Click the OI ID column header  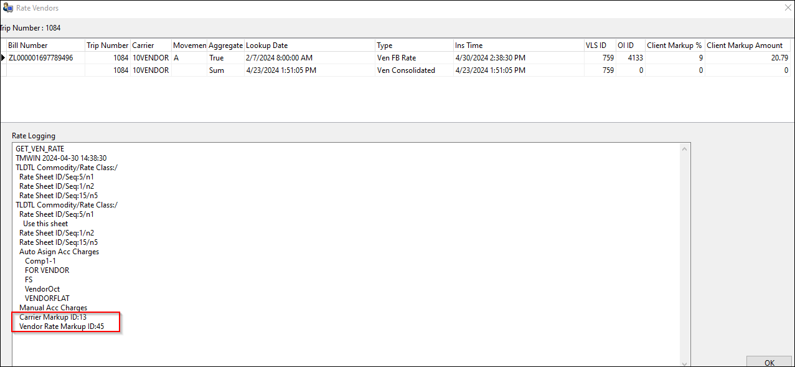coord(630,45)
